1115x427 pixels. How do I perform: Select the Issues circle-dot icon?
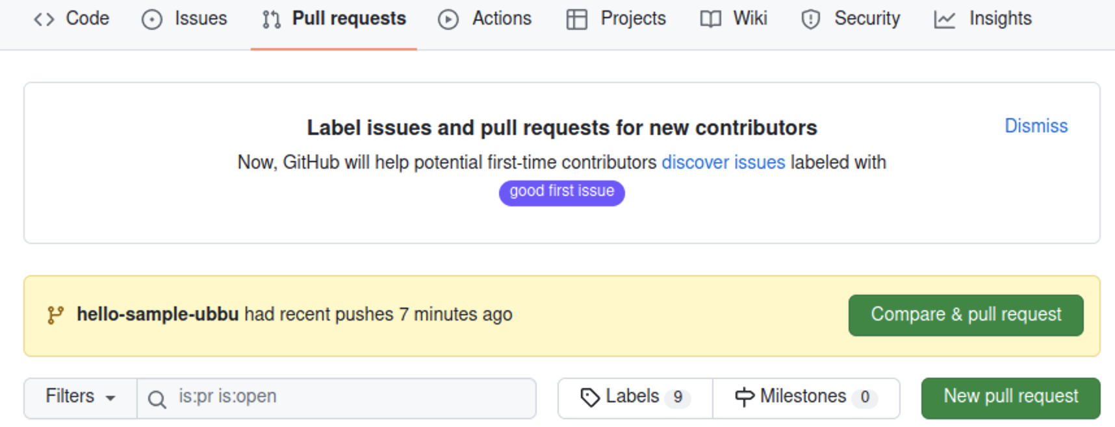[151, 19]
